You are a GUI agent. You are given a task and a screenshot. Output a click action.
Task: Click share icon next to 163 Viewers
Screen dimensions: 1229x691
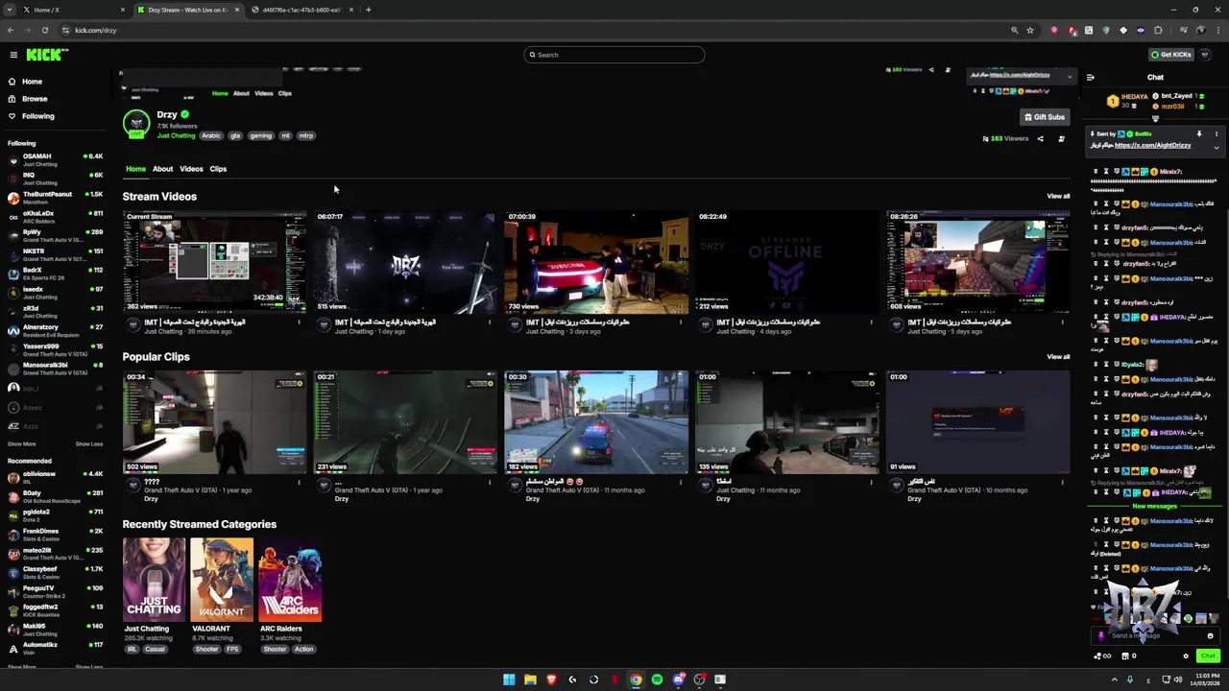click(x=1040, y=139)
